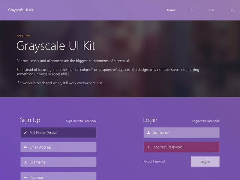The width and height of the screenshot is (240, 180).
Task: Click the Password input field
Action: tap(58, 177)
